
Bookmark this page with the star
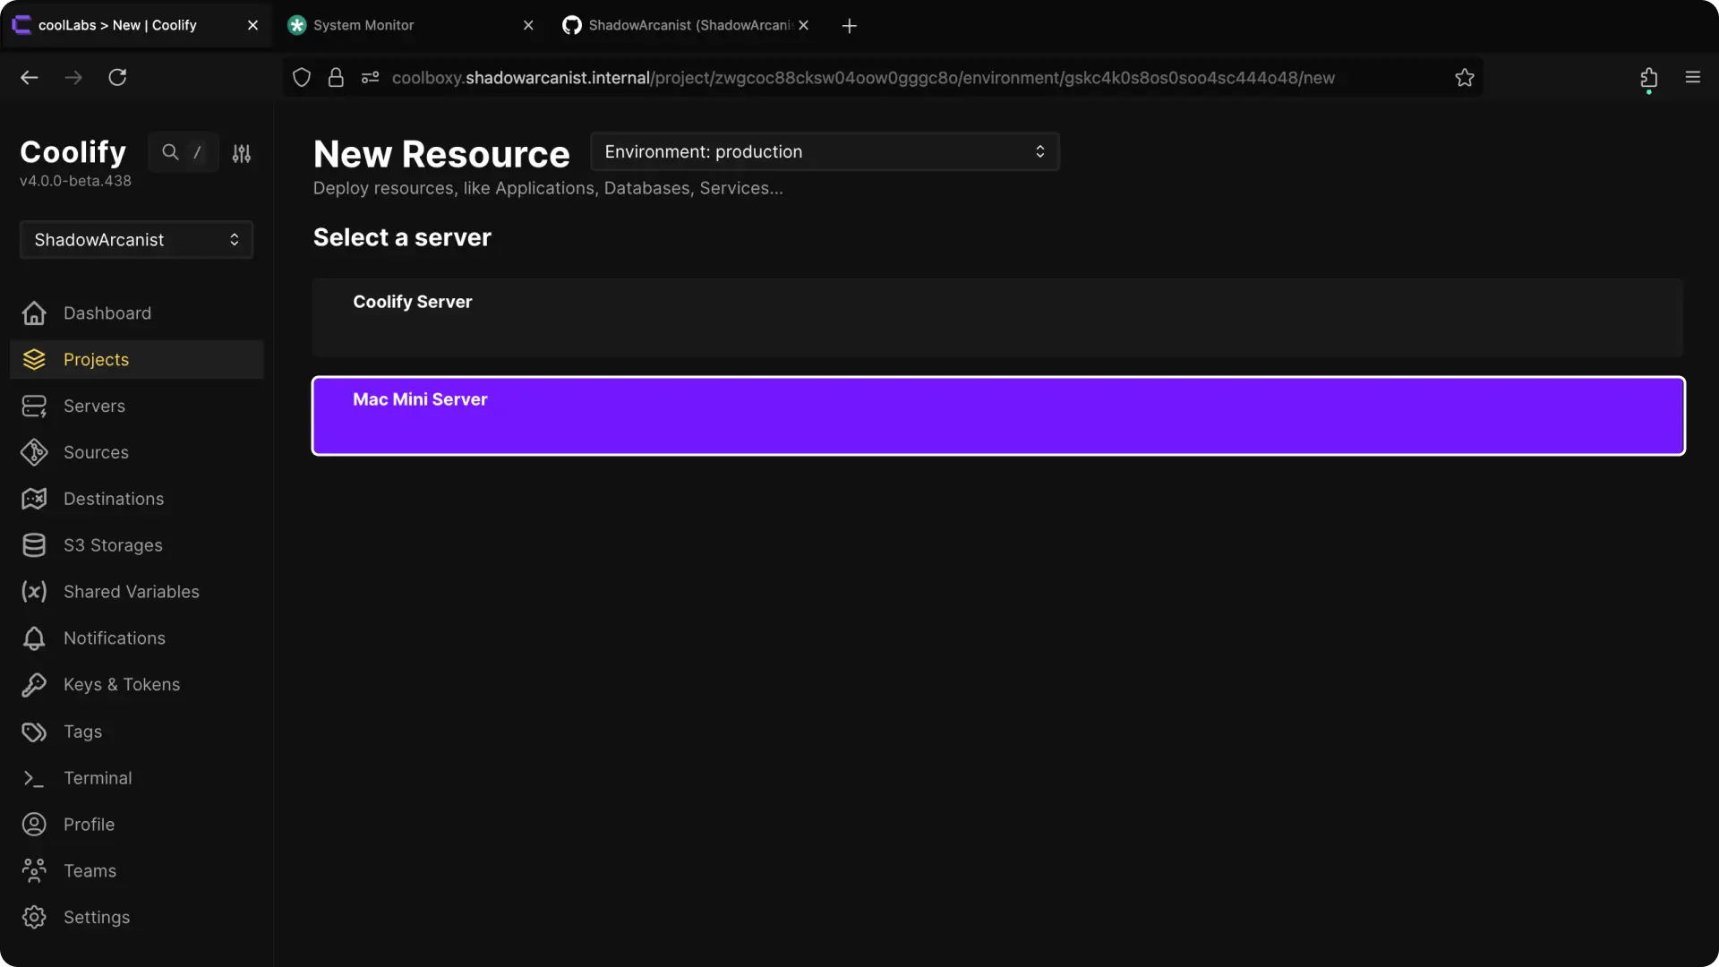(1465, 78)
